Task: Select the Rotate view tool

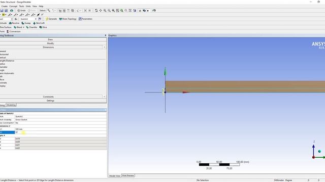Action: coord(96,11)
